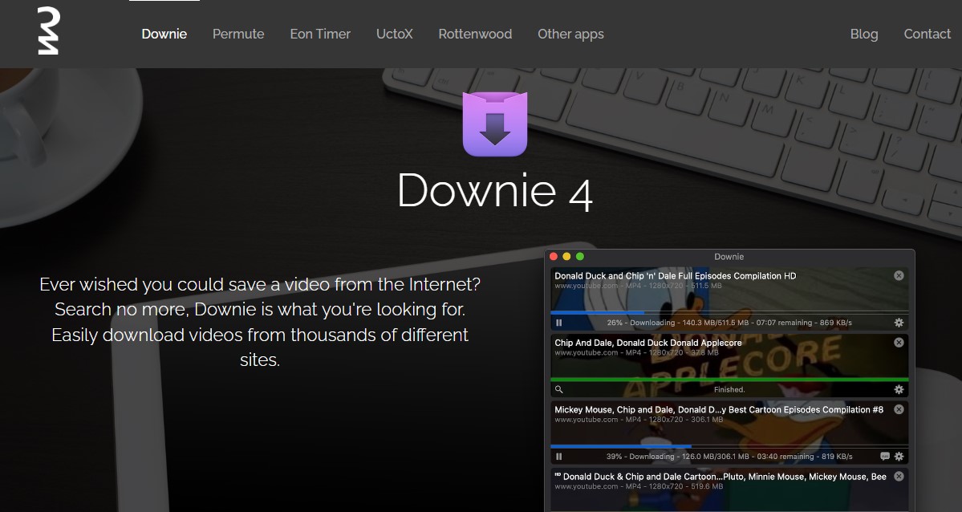Viewport: 962px width, 512px height.
Task: Go to the Eon Timer page
Action: click(320, 34)
